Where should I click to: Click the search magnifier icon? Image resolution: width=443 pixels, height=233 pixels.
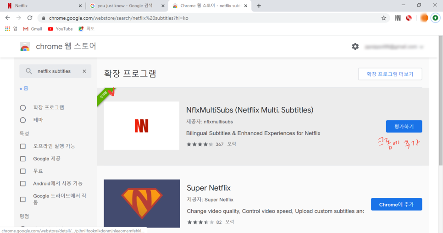29,71
